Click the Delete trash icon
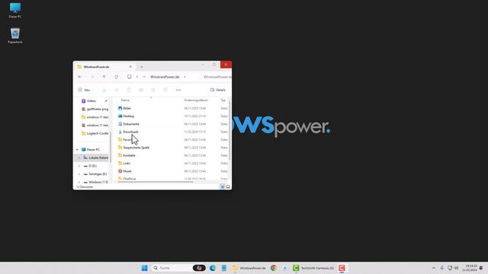The image size is (488, 274). (165, 90)
